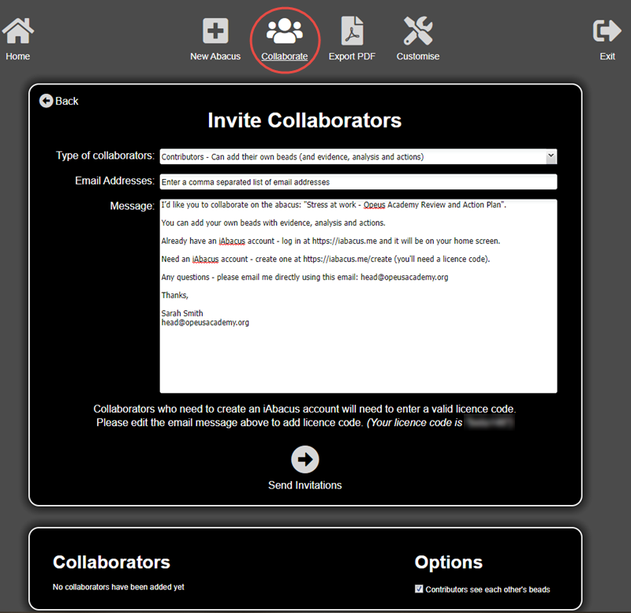Open the "Type of collaborators" dropdown
The width and height of the screenshot is (631, 613).
(358, 155)
